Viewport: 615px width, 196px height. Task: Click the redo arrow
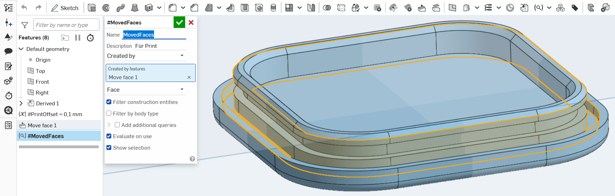click(x=39, y=8)
